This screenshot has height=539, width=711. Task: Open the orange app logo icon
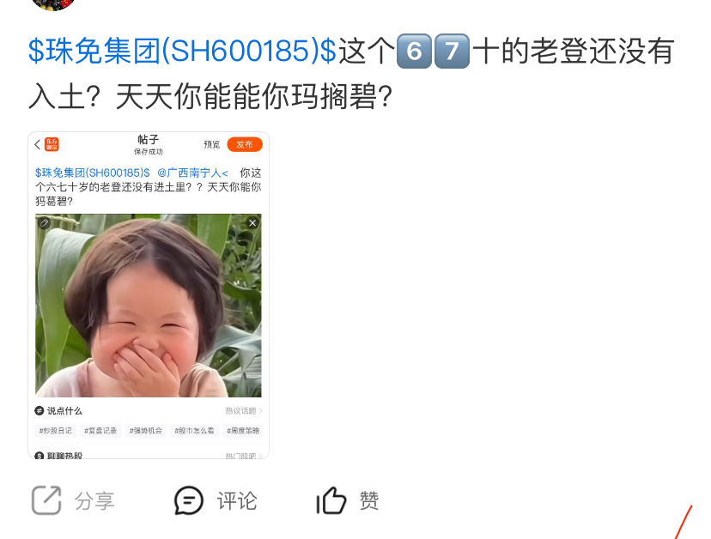click(52, 144)
